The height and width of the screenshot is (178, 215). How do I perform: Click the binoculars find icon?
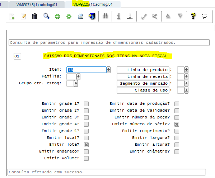point(105,16)
